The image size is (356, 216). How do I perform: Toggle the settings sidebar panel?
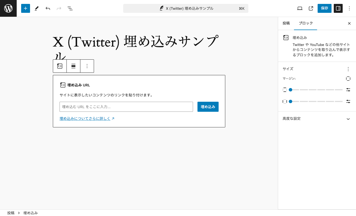(x=338, y=8)
